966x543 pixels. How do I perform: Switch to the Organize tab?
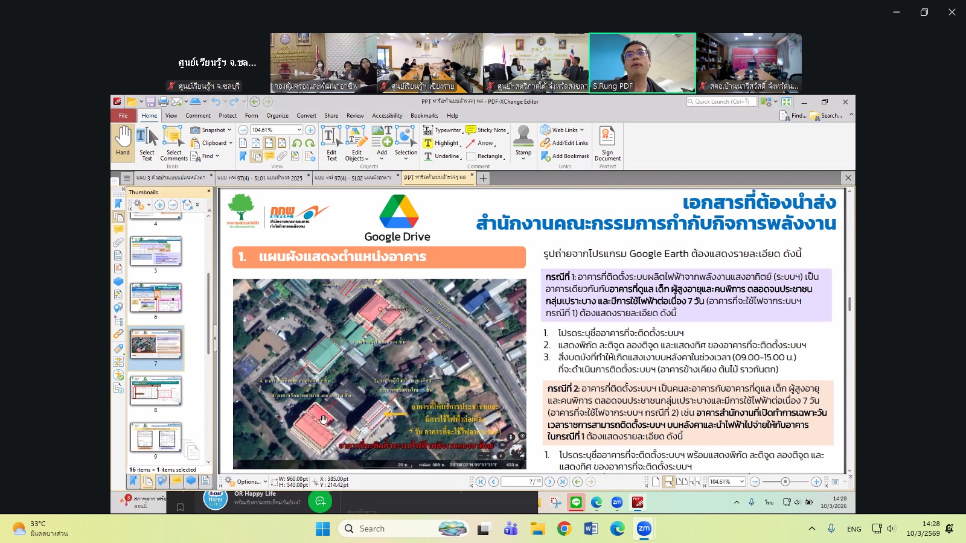(x=277, y=116)
